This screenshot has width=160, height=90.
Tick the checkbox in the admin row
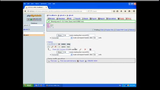pos(48,47)
